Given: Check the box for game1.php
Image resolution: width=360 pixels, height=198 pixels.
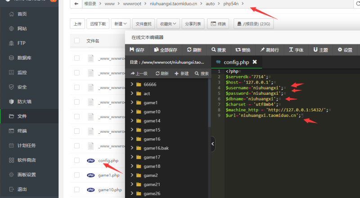Looking at the screenshot, I should (77, 175).
